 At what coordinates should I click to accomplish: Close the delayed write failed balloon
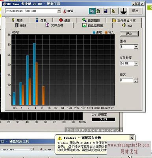[132, 138]
